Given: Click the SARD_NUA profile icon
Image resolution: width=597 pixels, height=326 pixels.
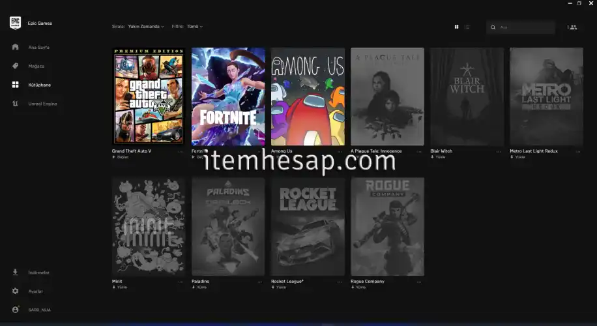Looking at the screenshot, I should 15,310.
